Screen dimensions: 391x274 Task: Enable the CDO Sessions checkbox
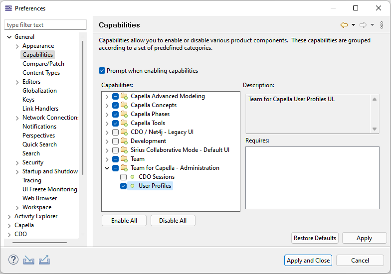click(124, 177)
